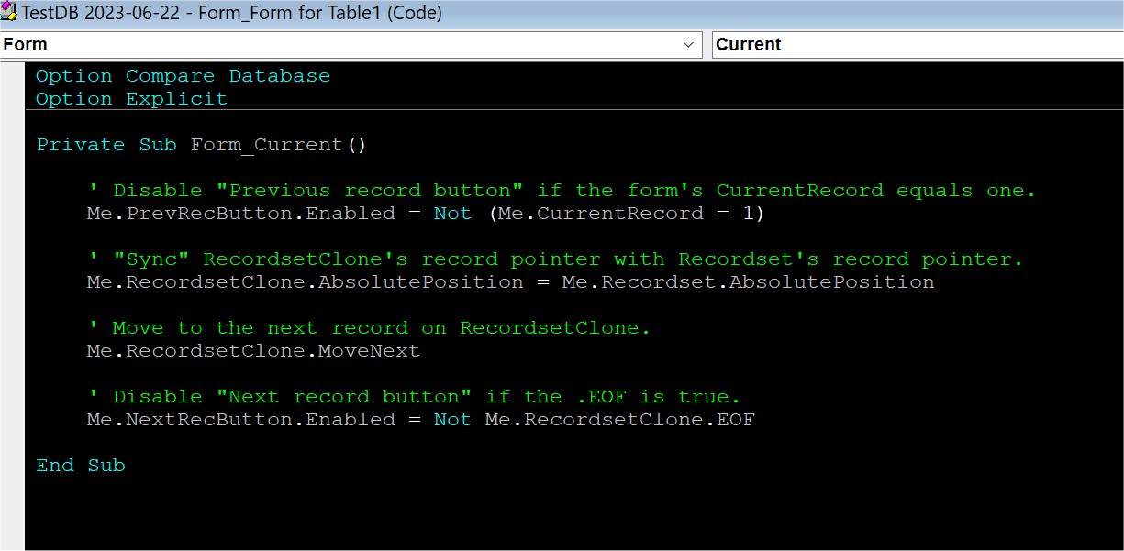Click the Option Compare Database statement
This screenshot has height=551, width=1124.
[x=183, y=76]
